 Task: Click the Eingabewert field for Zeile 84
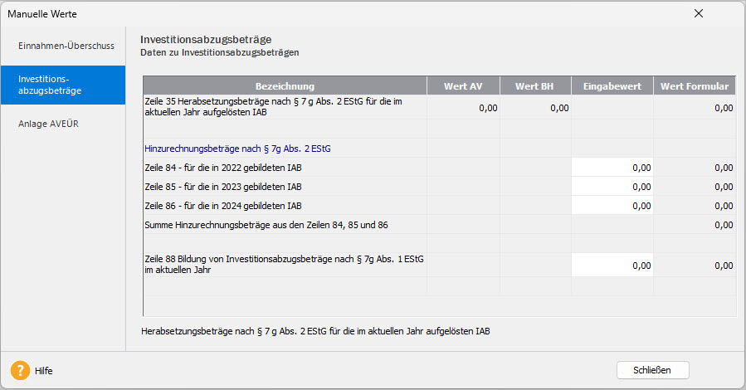coord(612,168)
